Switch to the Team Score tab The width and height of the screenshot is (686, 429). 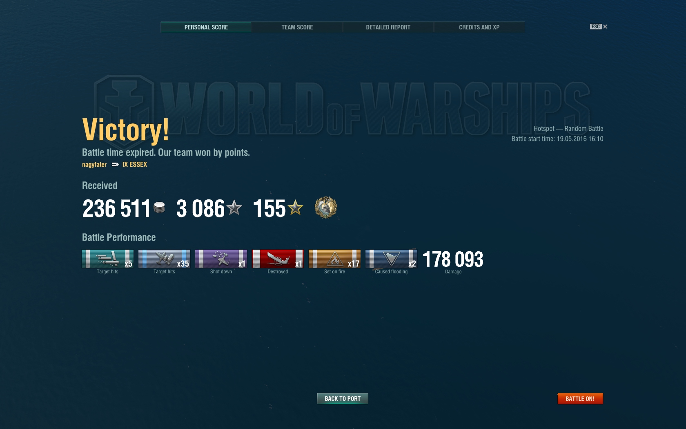[297, 27]
